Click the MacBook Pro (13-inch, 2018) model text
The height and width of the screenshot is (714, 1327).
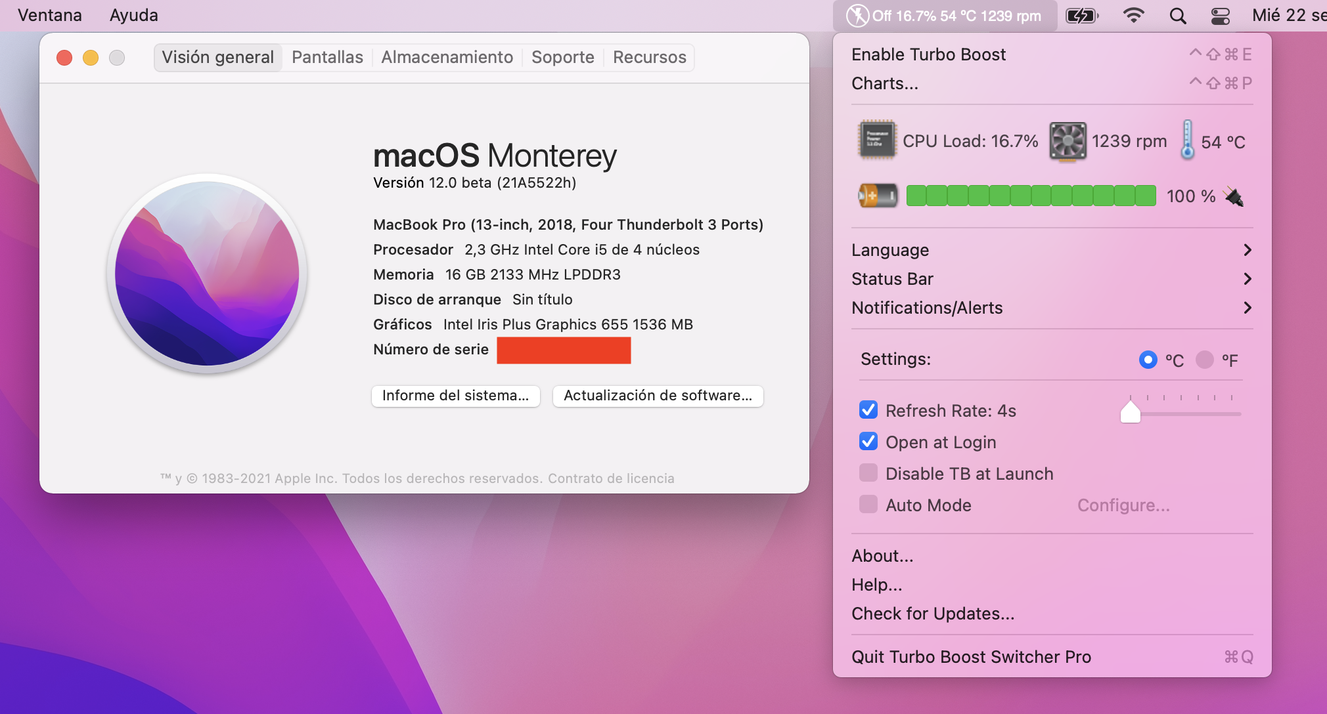tap(568, 224)
